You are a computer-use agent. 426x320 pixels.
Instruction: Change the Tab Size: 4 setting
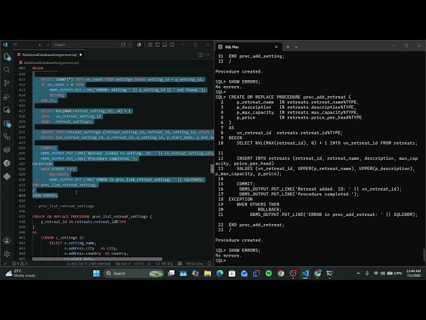(x=122, y=263)
